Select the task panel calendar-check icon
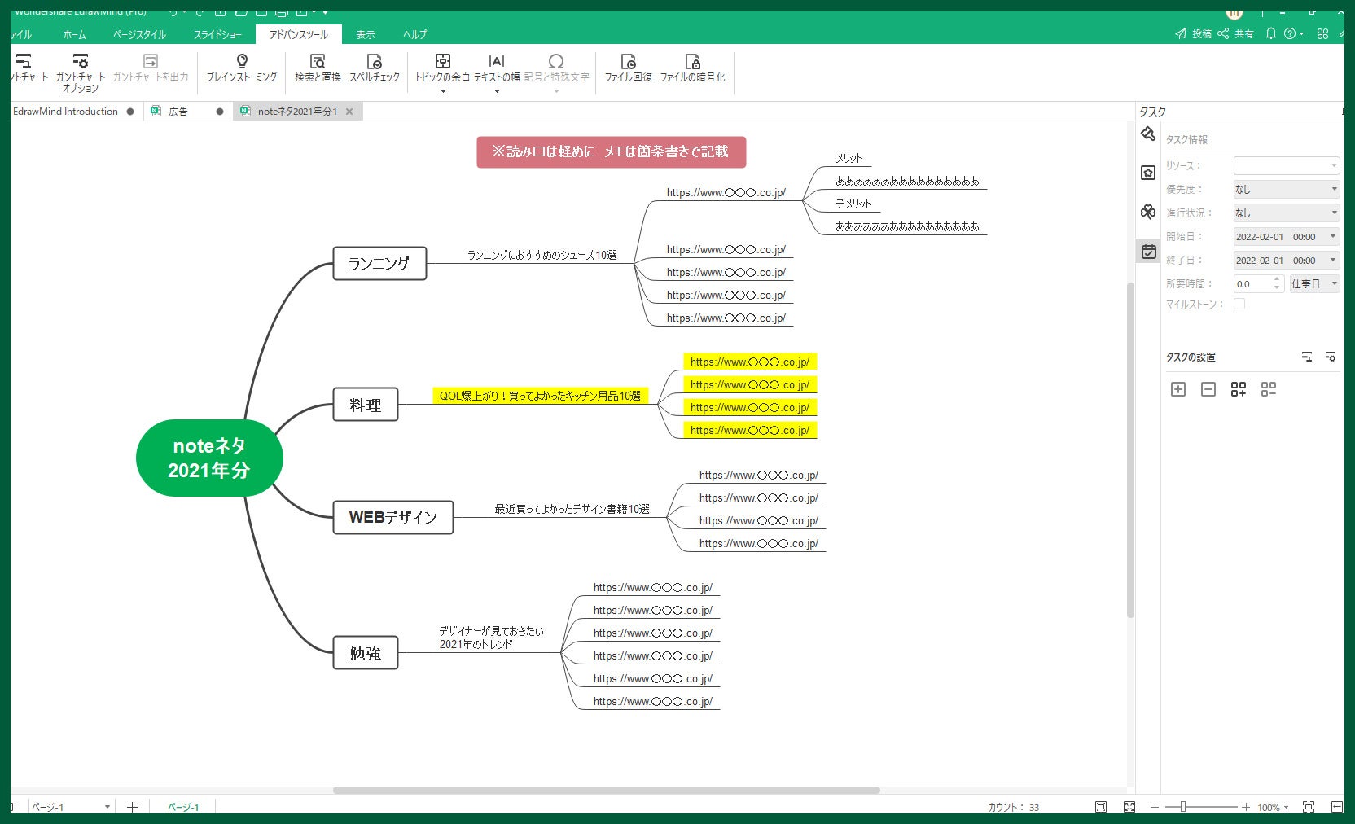This screenshot has height=824, width=1355. pyautogui.click(x=1148, y=252)
